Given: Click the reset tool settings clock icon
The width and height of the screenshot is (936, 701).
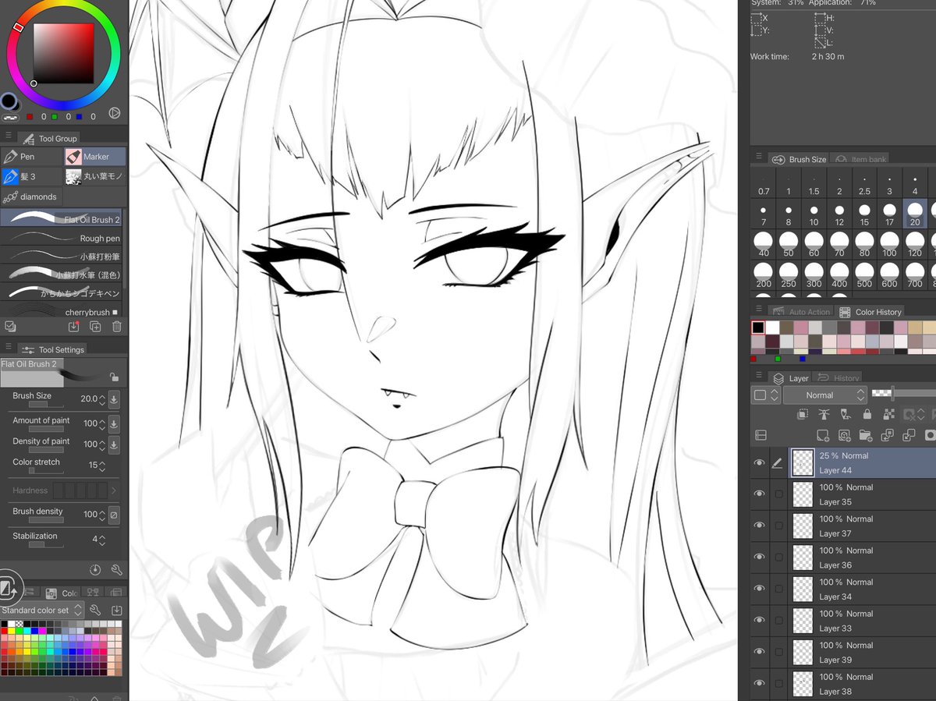Looking at the screenshot, I should pos(95,570).
